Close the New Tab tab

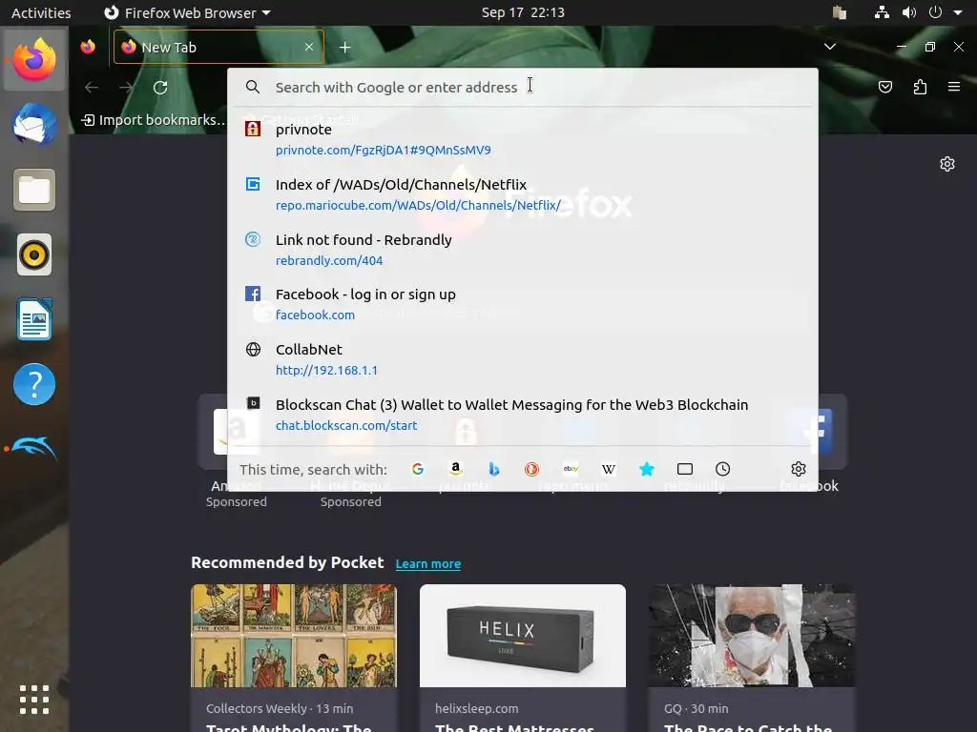tap(309, 47)
